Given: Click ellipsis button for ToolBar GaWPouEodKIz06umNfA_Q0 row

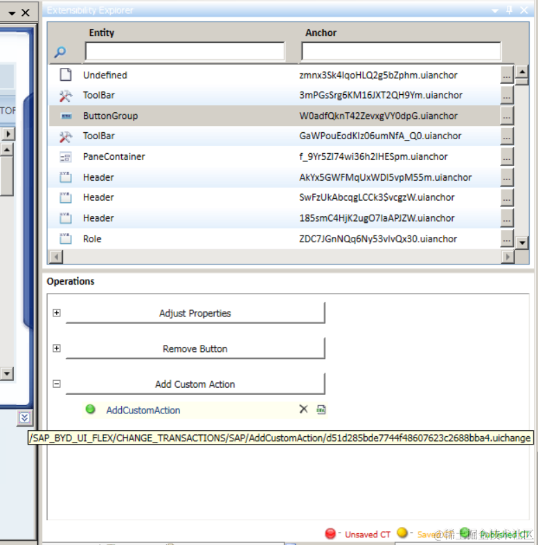Looking at the screenshot, I should coord(507,136).
